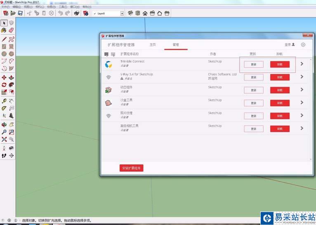Select the Zoom Window tool
Screen dimensions: 316x225
(12, 132)
